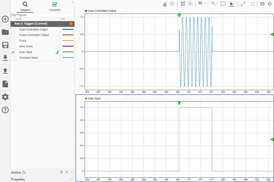Screen dimensions: 274x182
Task: Click the Archive (1) label
Action: (18, 172)
